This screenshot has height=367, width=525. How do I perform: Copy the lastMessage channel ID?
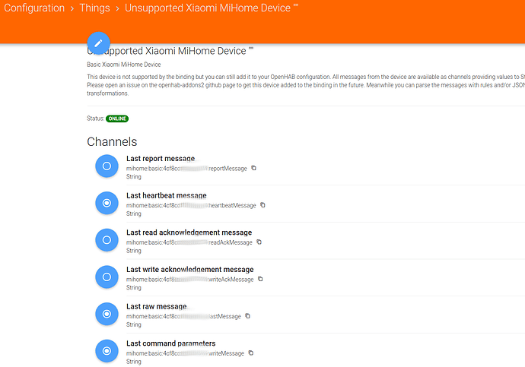(248, 316)
